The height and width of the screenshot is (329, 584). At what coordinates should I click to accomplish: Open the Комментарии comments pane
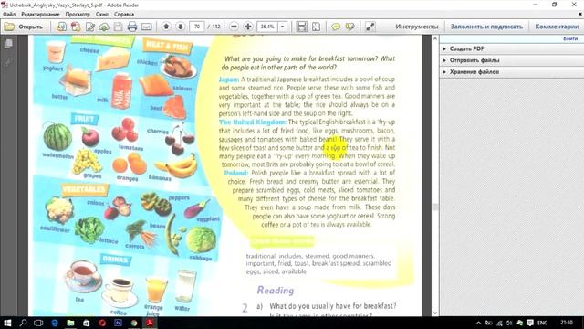[557, 27]
